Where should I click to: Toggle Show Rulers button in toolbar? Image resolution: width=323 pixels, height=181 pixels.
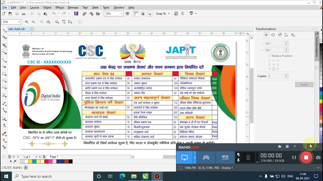click(x=136, y=14)
